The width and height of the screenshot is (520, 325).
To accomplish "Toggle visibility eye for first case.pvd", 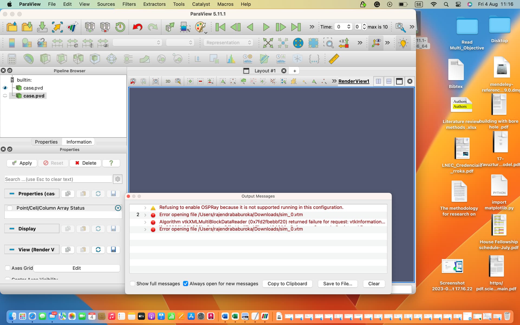I will point(5,88).
